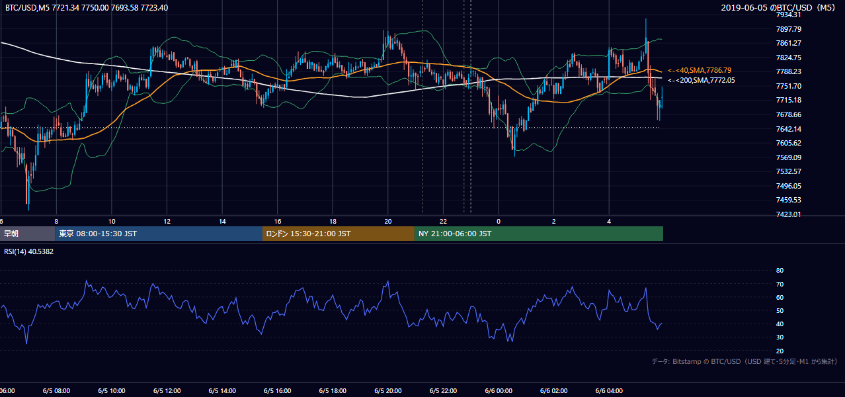
Task: Click the 6/6 02:00 date label
Action: [554, 391]
